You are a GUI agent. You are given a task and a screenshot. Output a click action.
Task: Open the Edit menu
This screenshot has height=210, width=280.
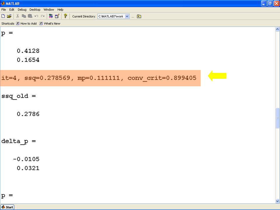[12, 10]
